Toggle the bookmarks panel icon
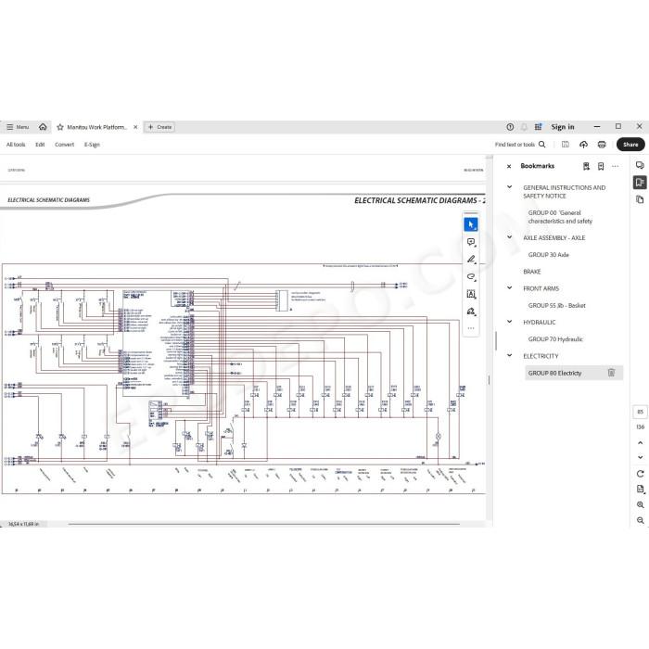This screenshot has height=649, width=649. coord(640,183)
